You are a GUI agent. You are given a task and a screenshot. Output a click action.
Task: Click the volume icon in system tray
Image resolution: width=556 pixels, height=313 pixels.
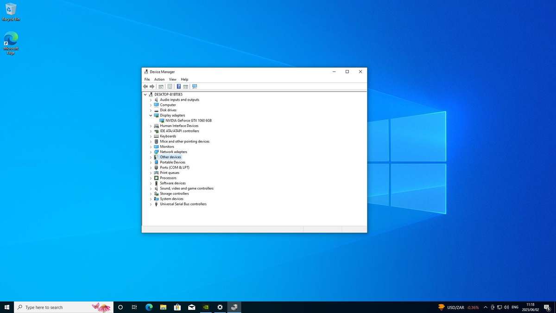(506, 307)
